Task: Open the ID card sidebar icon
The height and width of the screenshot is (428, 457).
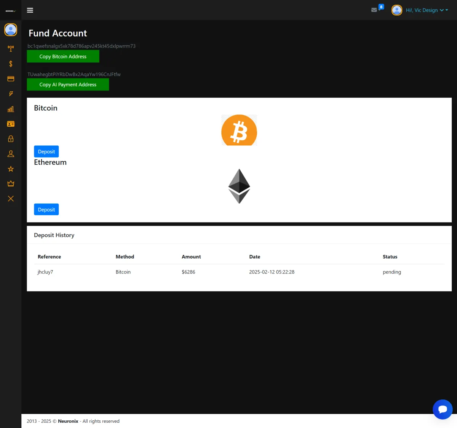Action: (11, 124)
